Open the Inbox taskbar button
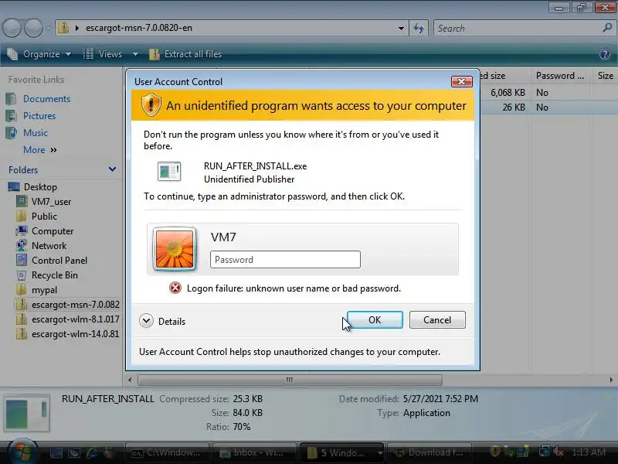This screenshot has height=464, width=618. (x=254, y=452)
